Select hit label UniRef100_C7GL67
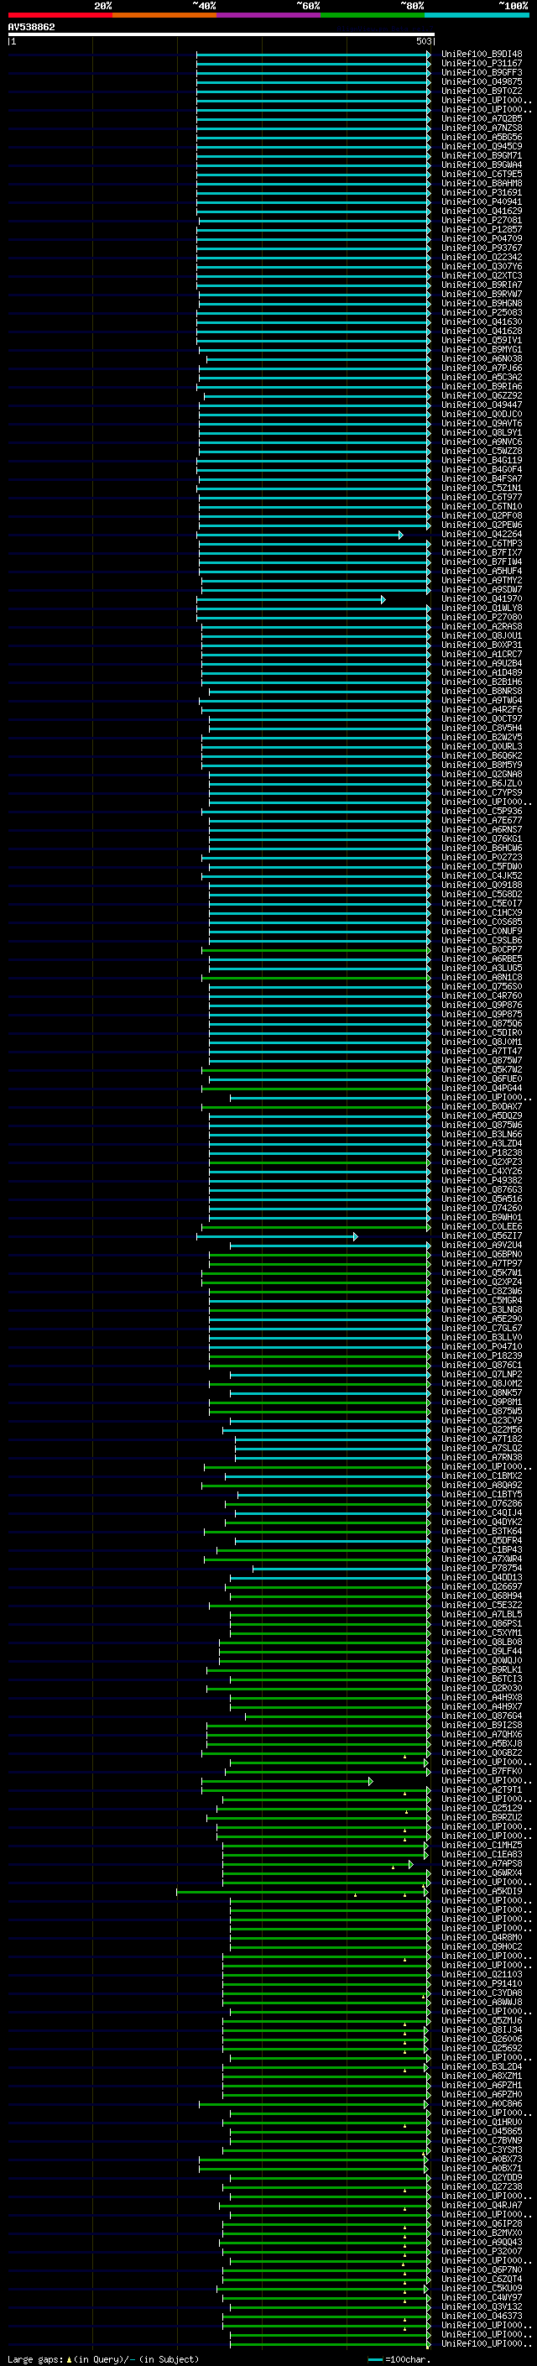537x2366 pixels. [x=482, y=1327]
